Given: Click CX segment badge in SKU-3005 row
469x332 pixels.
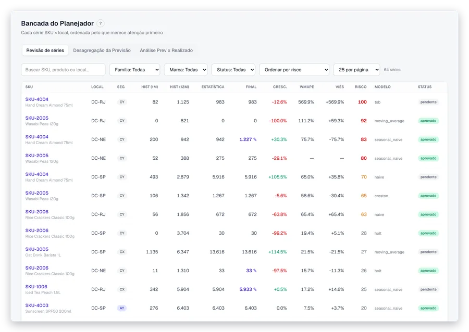Looking at the screenshot, I should click(122, 252).
